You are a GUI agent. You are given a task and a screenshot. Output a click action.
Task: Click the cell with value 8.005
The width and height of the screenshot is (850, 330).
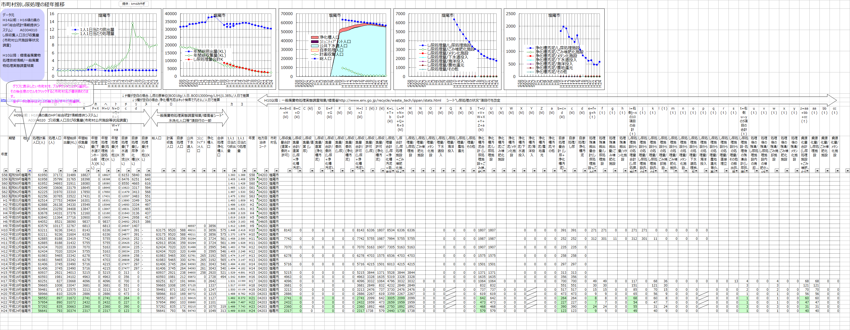click(242, 311)
